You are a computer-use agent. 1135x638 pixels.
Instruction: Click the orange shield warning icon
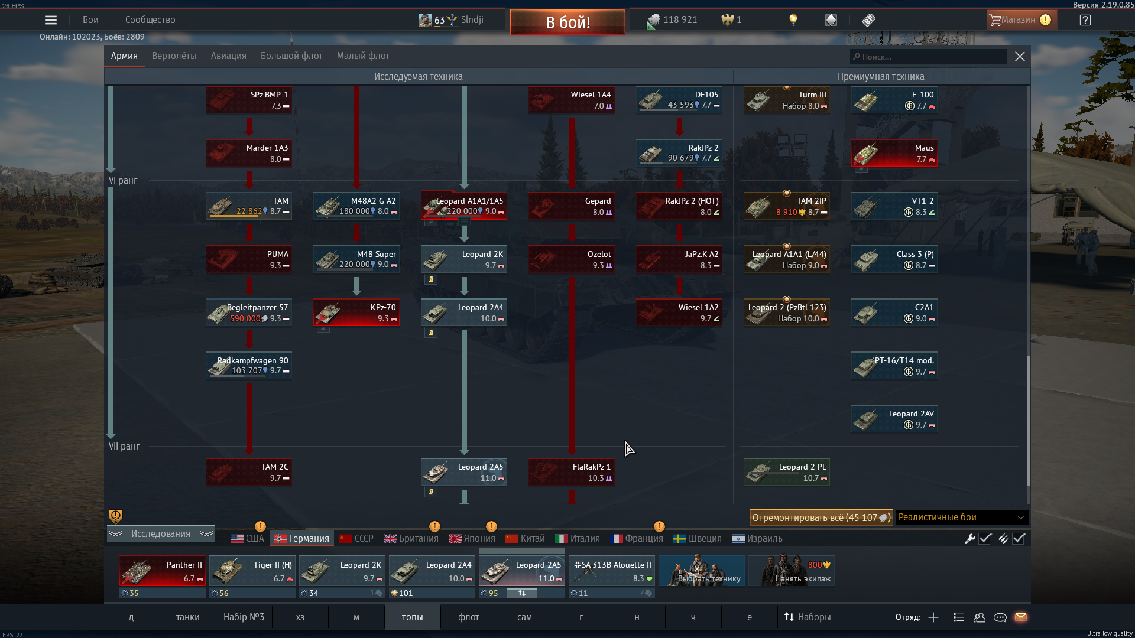[116, 516]
